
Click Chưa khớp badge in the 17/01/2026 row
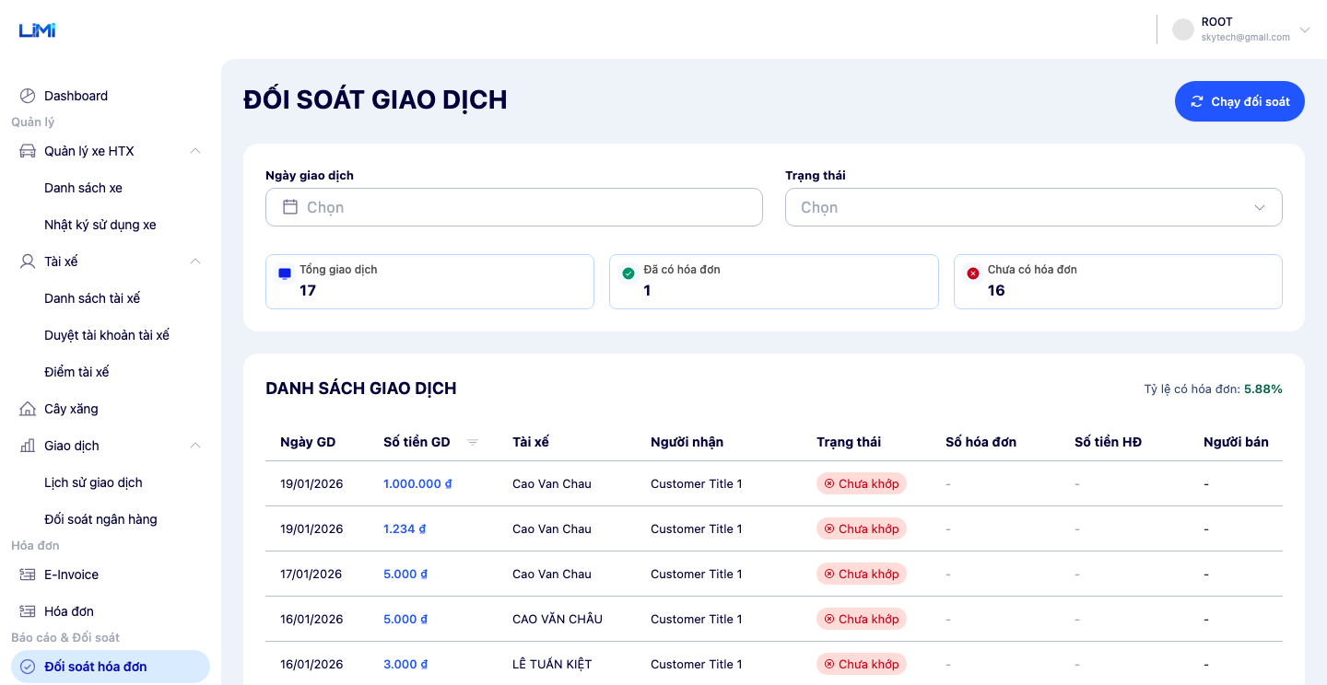[x=862, y=574]
